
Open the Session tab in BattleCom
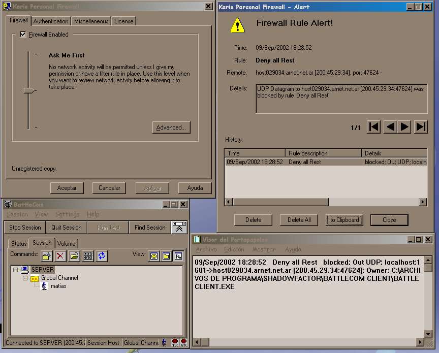click(42, 243)
